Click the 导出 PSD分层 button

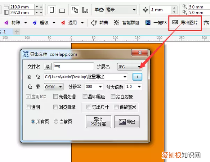[98, 122]
